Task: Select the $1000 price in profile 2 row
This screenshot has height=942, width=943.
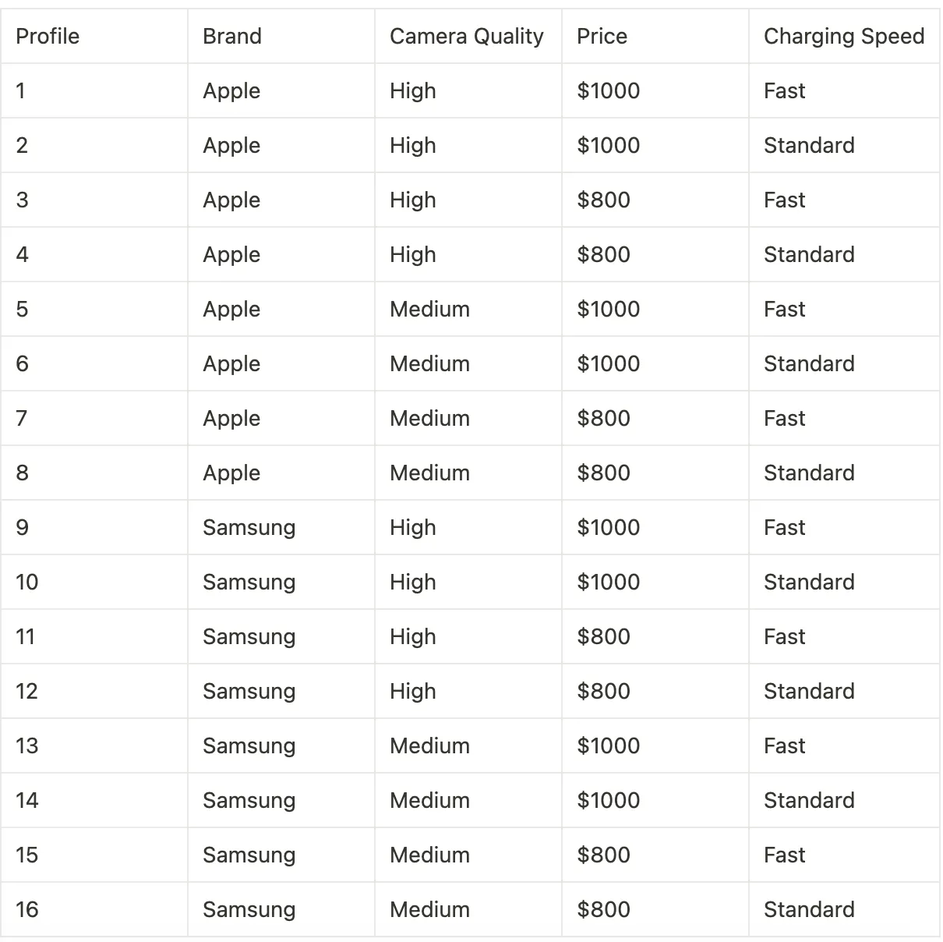Action: pyautogui.click(x=655, y=145)
